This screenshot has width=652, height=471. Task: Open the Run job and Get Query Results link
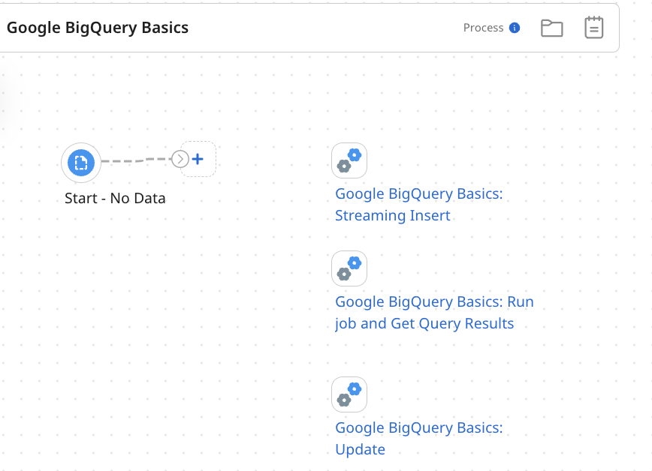click(x=433, y=312)
